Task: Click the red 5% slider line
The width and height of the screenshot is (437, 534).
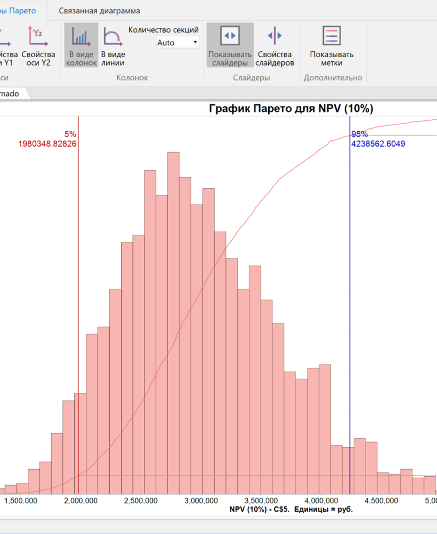Action: 79,262
